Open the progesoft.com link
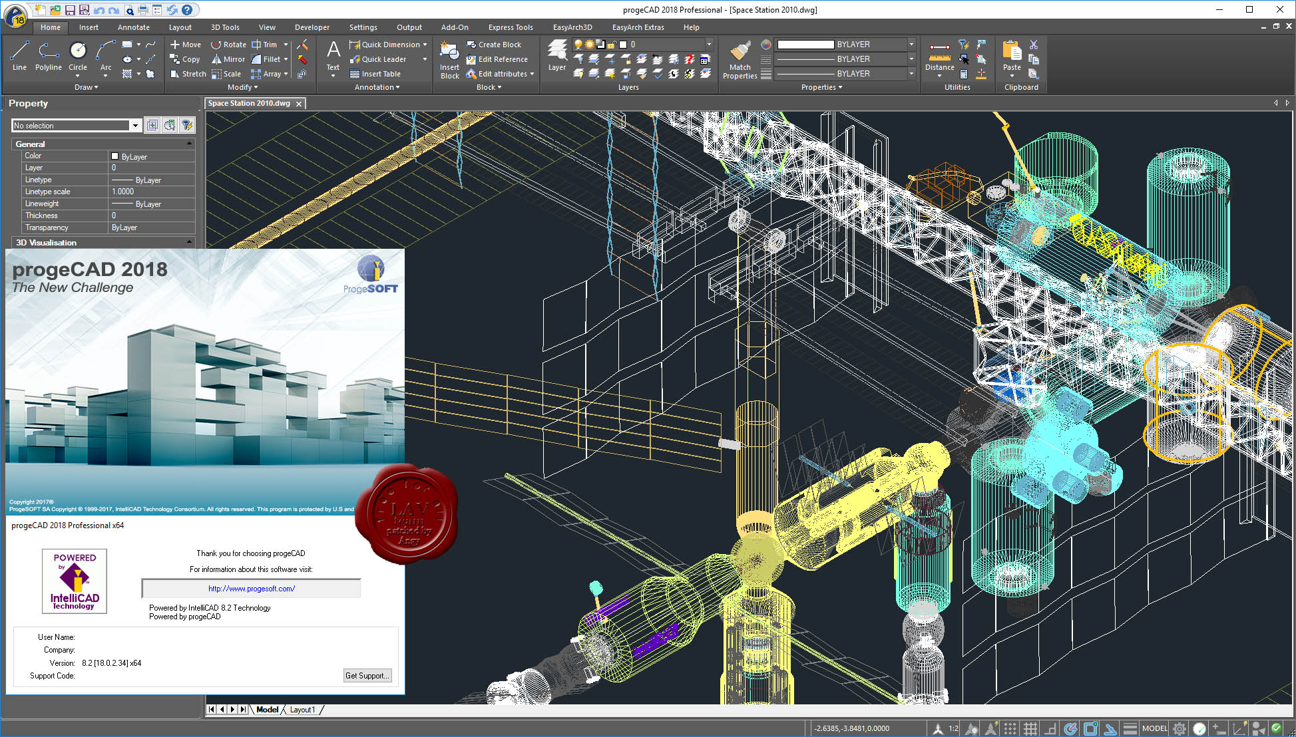The image size is (1296, 737). 252,589
